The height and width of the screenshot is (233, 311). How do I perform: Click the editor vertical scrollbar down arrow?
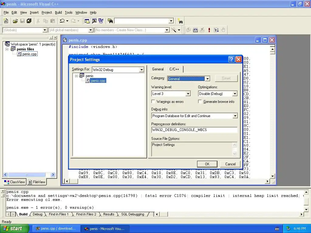tap(272, 176)
